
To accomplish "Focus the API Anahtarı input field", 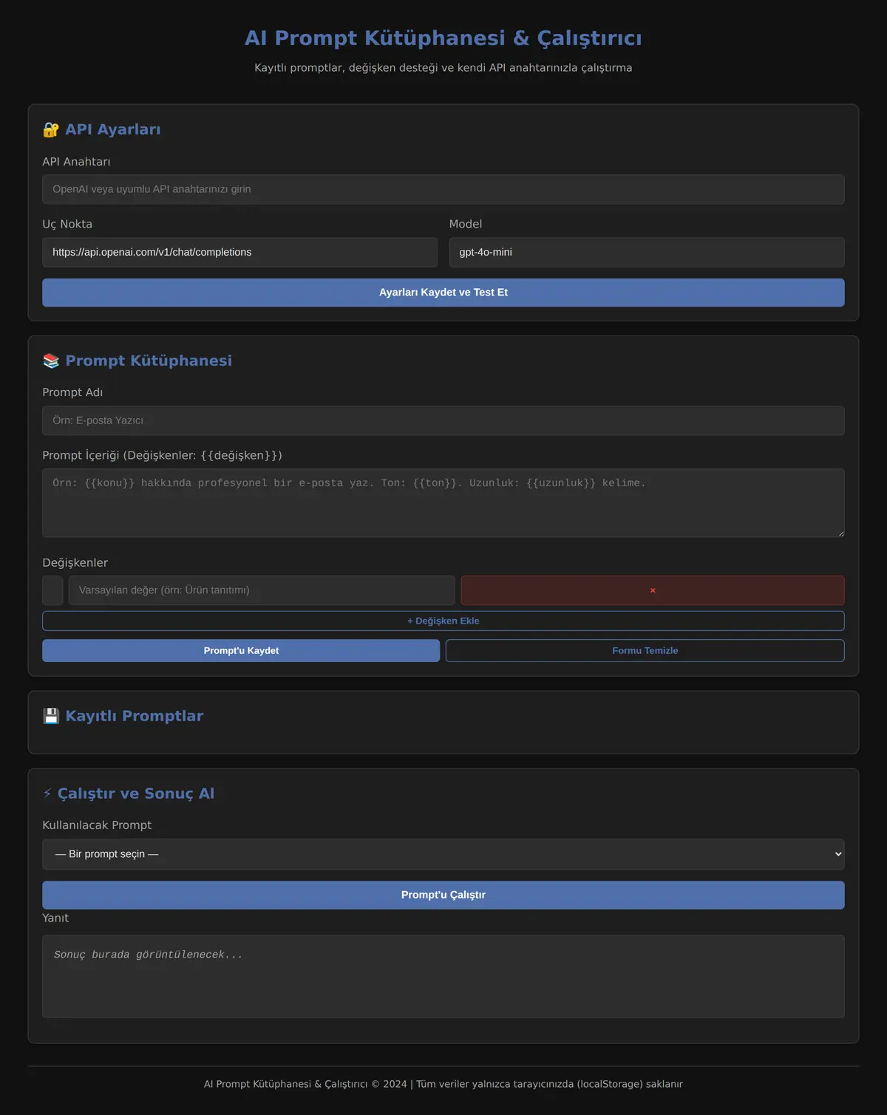I will tap(443, 189).
